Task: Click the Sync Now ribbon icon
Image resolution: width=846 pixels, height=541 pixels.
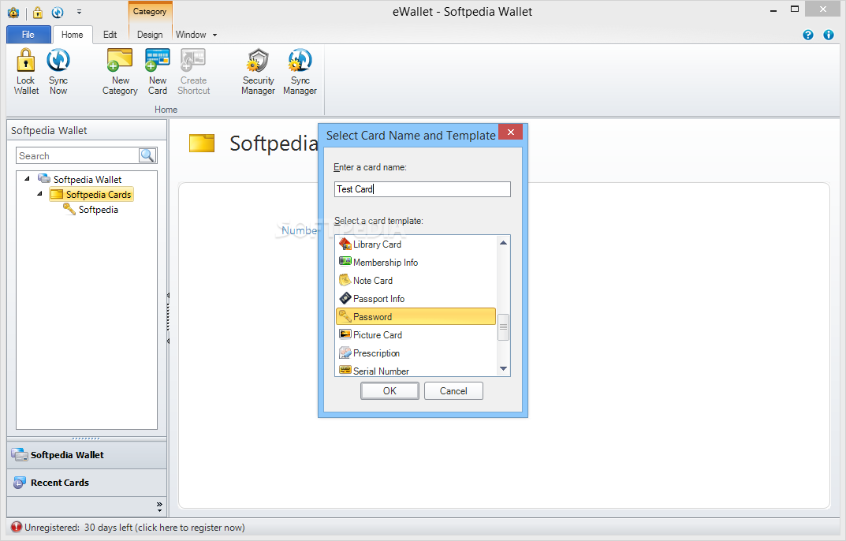Action: (58, 60)
